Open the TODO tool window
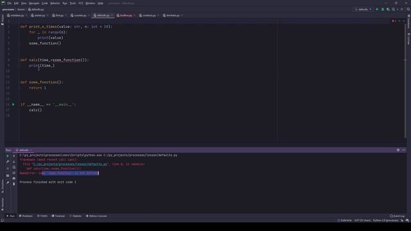Screen dimensions: 411x231 click(42, 216)
